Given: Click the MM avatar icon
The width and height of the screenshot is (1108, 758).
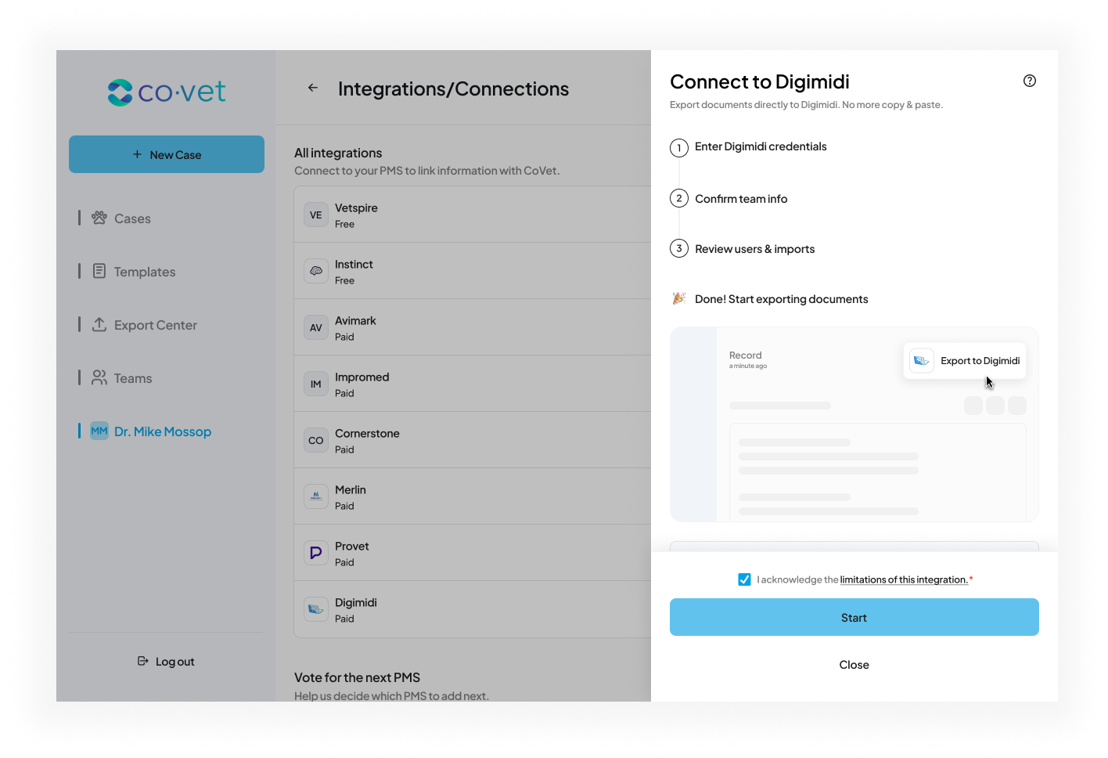Looking at the screenshot, I should point(99,431).
